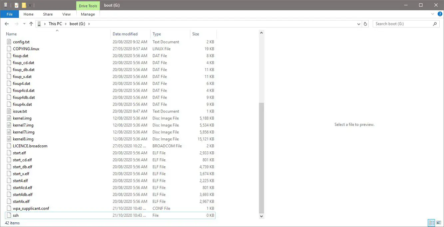The image size is (444, 227).
Task: Open the recent locations dropdown arrow
Action: 24,24
